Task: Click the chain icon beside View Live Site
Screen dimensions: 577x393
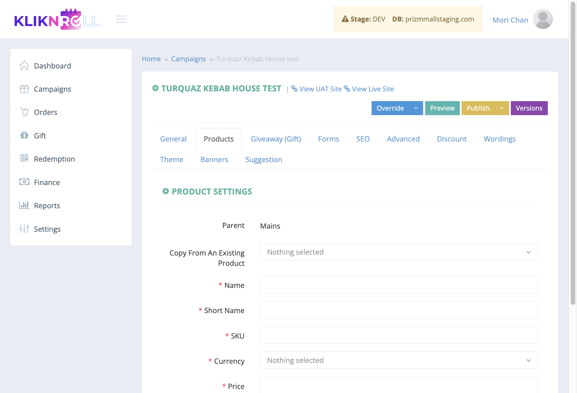Action: click(347, 89)
